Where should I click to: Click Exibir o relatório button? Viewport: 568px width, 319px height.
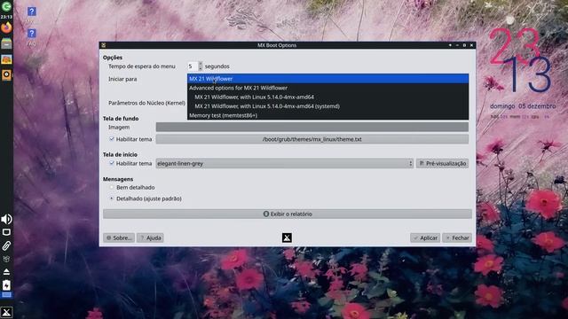(x=288, y=214)
